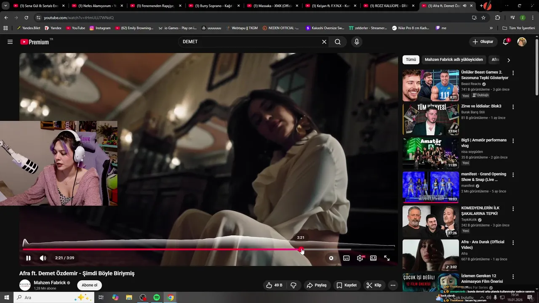539x303 pixels.
Task: Click the Windows taskbar search box
Action: [54, 298]
